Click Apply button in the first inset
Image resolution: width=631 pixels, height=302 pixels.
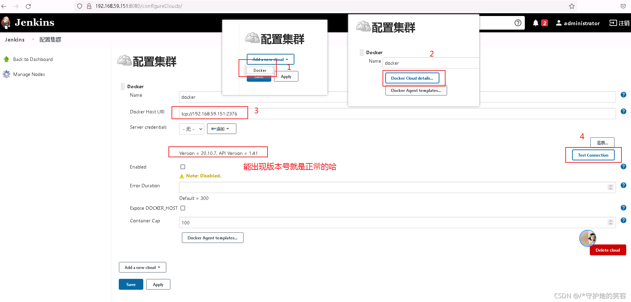click(x=286, y=76)
